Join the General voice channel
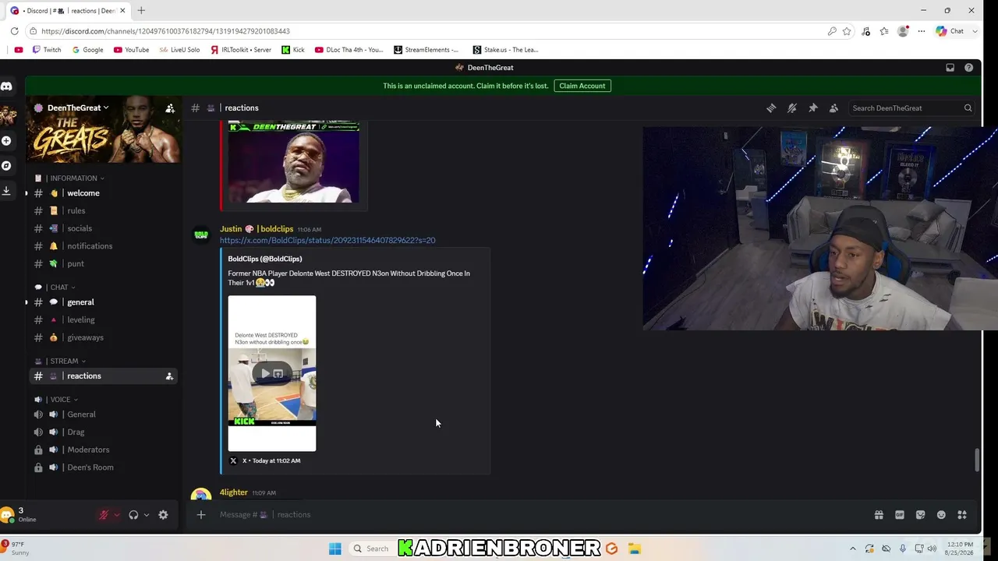Screen dimensions: 998x561 (x=101, y=415)
